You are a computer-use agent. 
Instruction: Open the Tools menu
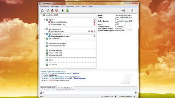78,7
